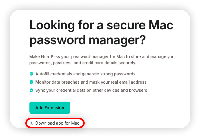Viewport: 200px width, 138px height.
Task: Click the word Looking at heading start
Action: pos(52,26)
